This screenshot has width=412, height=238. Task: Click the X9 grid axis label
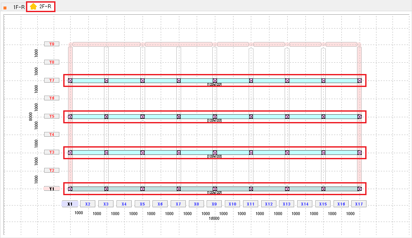pyautogui.click(x=214, y=204)
